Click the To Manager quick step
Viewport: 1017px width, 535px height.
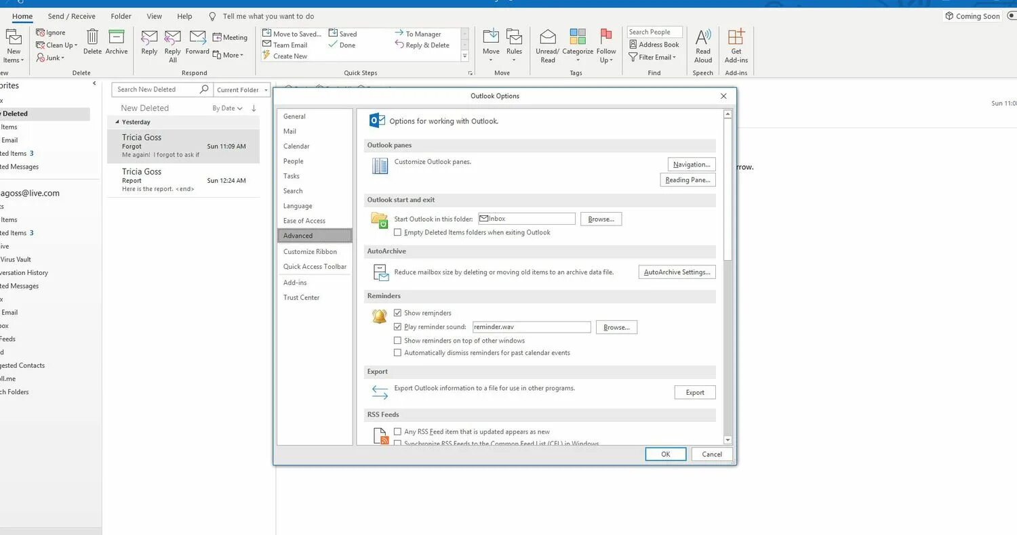tap(418, 34)
